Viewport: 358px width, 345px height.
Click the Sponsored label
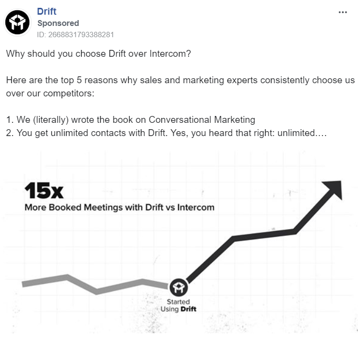pos(58,23)
